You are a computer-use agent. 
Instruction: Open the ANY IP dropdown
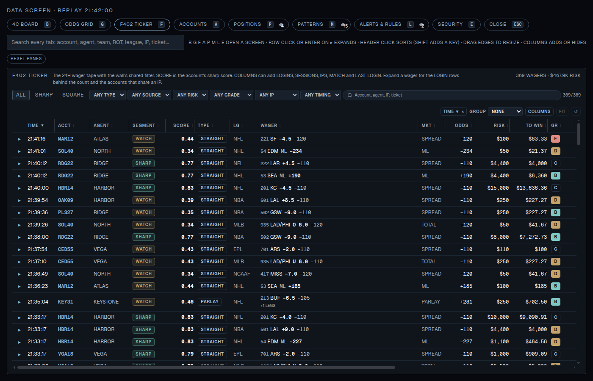[277, 95]
